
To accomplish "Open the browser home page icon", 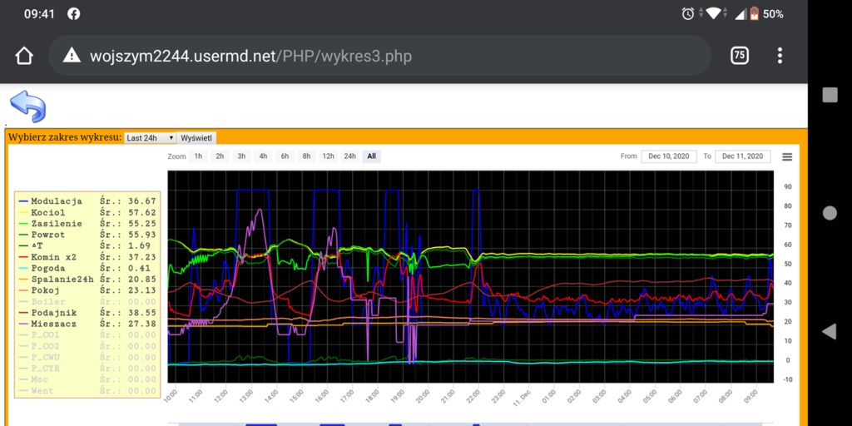I will (24, 56).
